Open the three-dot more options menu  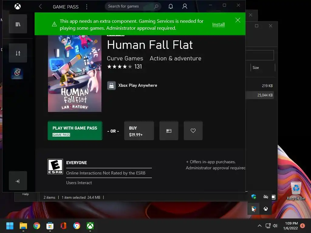[x=87, y=7]
